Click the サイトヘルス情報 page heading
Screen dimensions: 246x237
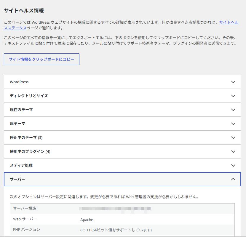(x=24, y=11)
